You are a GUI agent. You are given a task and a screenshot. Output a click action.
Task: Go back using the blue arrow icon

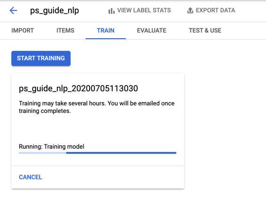click(x=13, y=10)
